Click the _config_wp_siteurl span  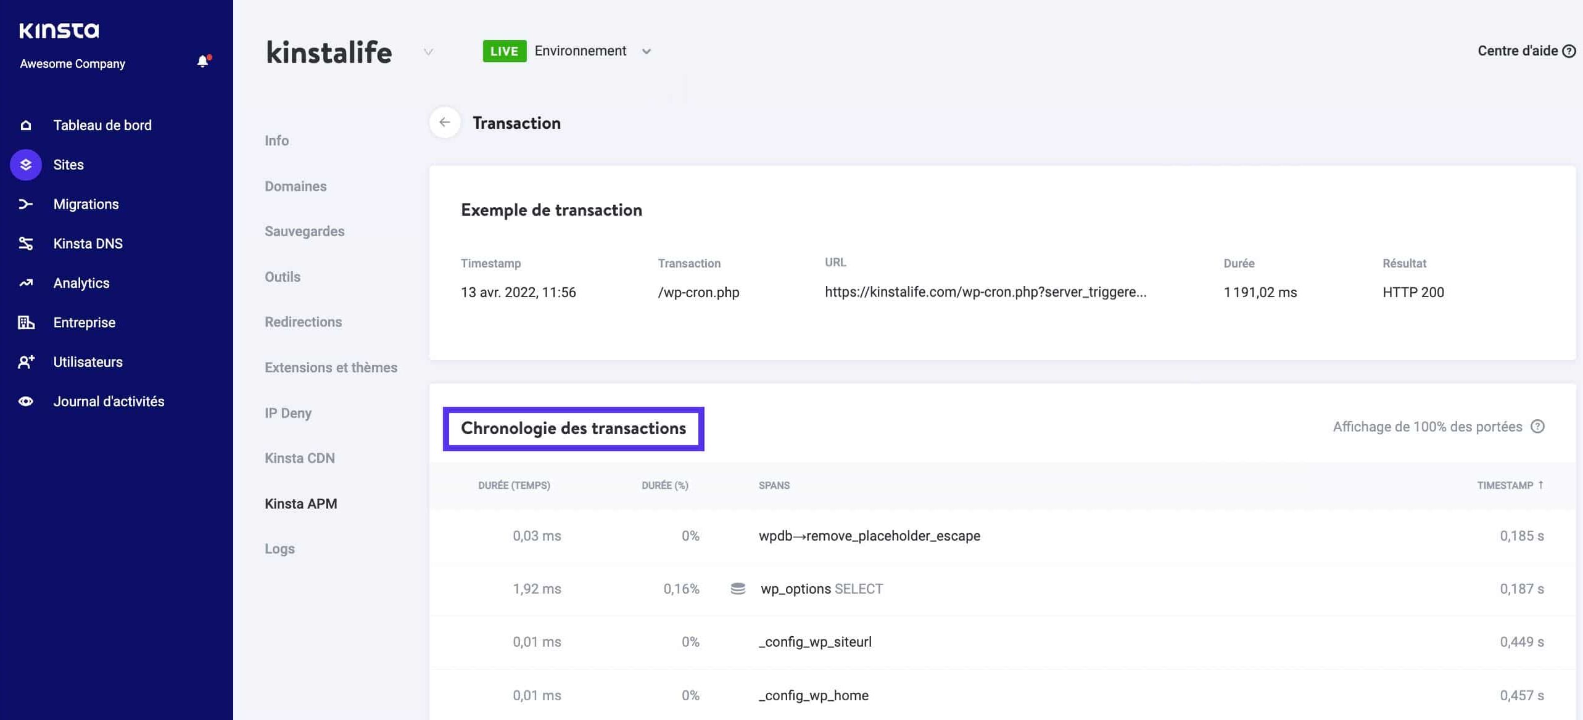click(x=815, y=642)
